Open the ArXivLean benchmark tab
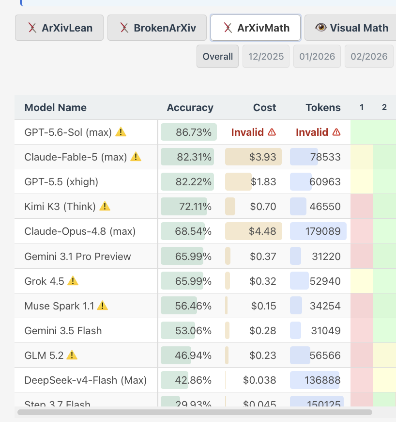396x422 pixels. [59, 28]
